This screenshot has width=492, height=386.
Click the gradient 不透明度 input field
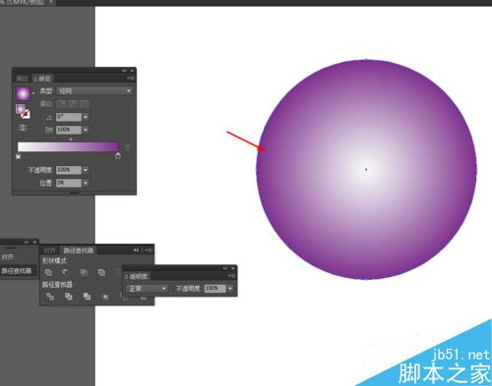click(69, 170)
